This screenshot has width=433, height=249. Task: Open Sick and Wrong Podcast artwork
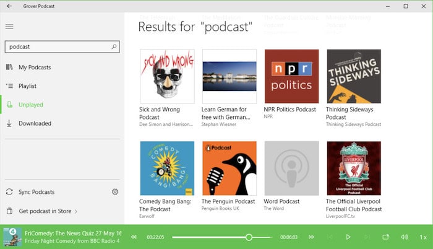167,76
